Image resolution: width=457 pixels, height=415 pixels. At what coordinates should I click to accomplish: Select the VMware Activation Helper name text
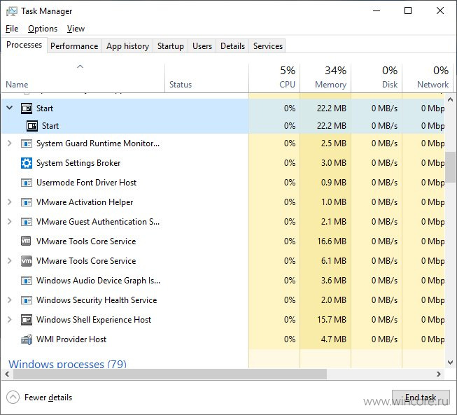pyautogui.click(x=85, y=202)
